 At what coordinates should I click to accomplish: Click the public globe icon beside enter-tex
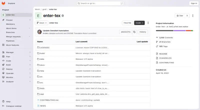(63, 15)
